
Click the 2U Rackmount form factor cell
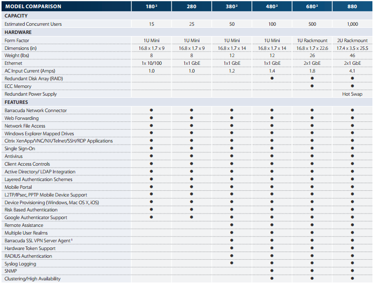click(x=352, y=41)
